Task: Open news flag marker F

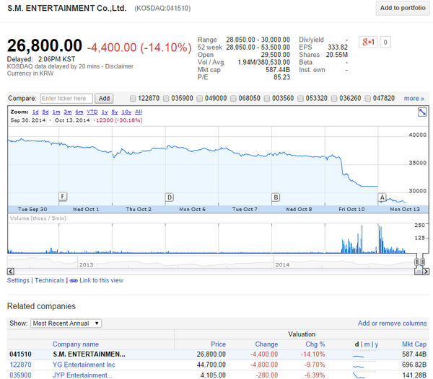Action: (63, 197)
